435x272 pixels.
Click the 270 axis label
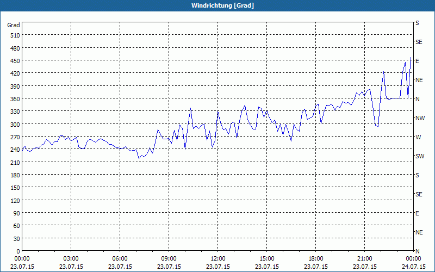tap(16, 137)
